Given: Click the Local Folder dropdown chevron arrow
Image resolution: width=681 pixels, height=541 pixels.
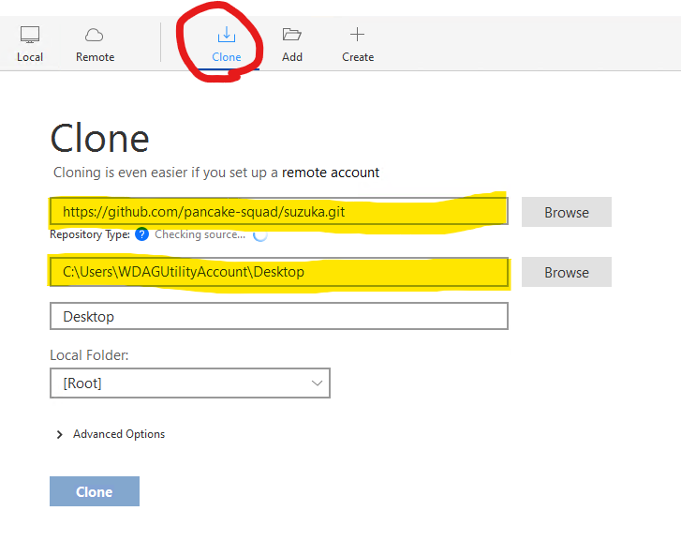Looking at the screenshot, I should (x=317, y=383).
